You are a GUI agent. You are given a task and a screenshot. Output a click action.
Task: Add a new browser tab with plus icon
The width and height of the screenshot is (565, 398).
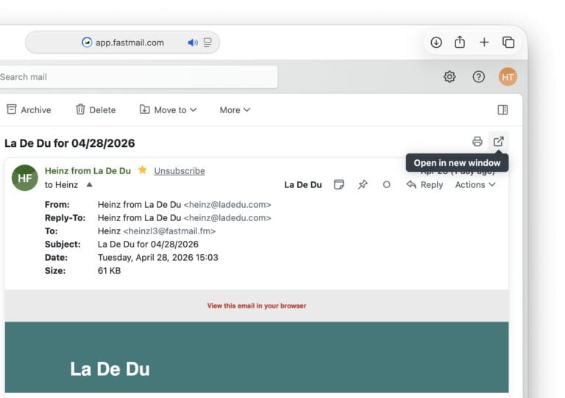[x=484, y=43]
